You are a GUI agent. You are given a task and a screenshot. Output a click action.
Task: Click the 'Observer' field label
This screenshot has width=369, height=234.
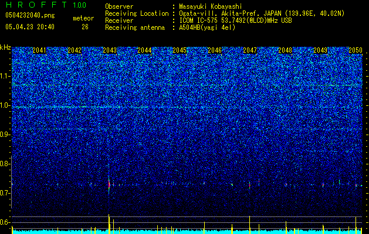[x=119, y=6]
